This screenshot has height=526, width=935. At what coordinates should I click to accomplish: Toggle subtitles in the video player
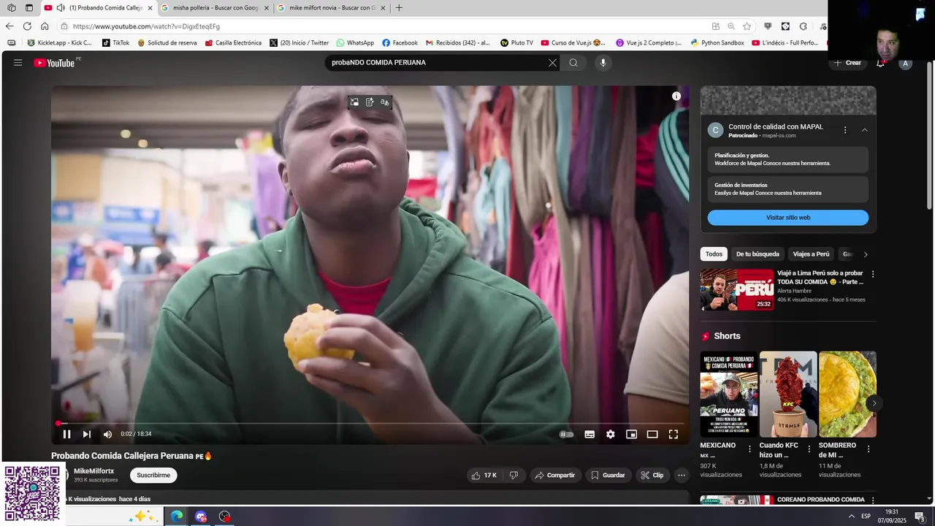pos(589,434)
